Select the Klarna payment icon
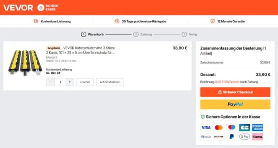Screen dimensions: 278x148 click(258, 137)
